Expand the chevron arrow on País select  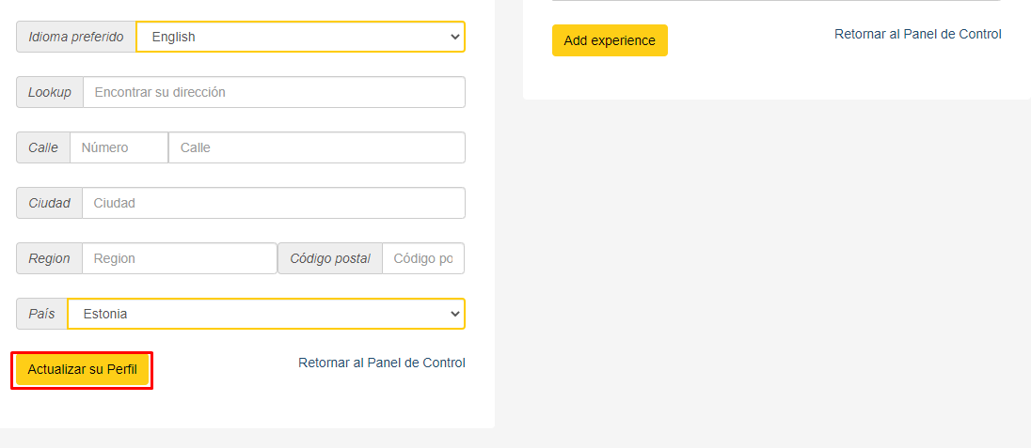point(454,314)
